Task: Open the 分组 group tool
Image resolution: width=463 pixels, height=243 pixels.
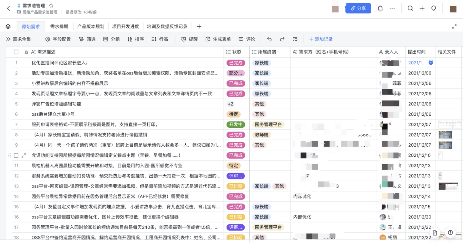Action: coord(111,39)
